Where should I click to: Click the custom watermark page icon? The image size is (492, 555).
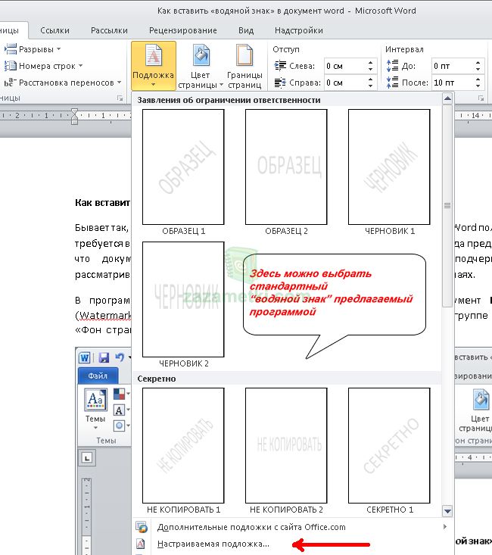(x=141, y=544)
